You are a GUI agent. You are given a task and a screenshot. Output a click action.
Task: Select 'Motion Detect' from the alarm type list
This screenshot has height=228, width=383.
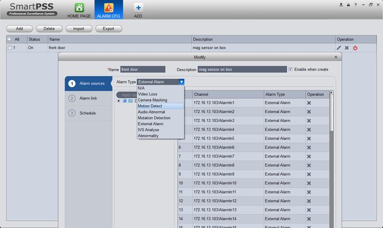click(x=150, y=106)
